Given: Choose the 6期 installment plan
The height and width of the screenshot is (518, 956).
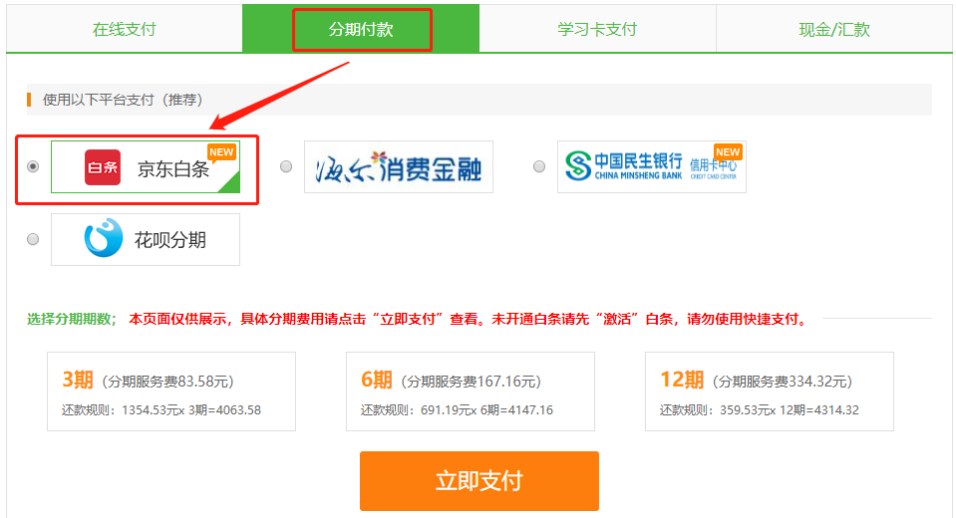Looking at the screenshot, I should tap(470, 391).
